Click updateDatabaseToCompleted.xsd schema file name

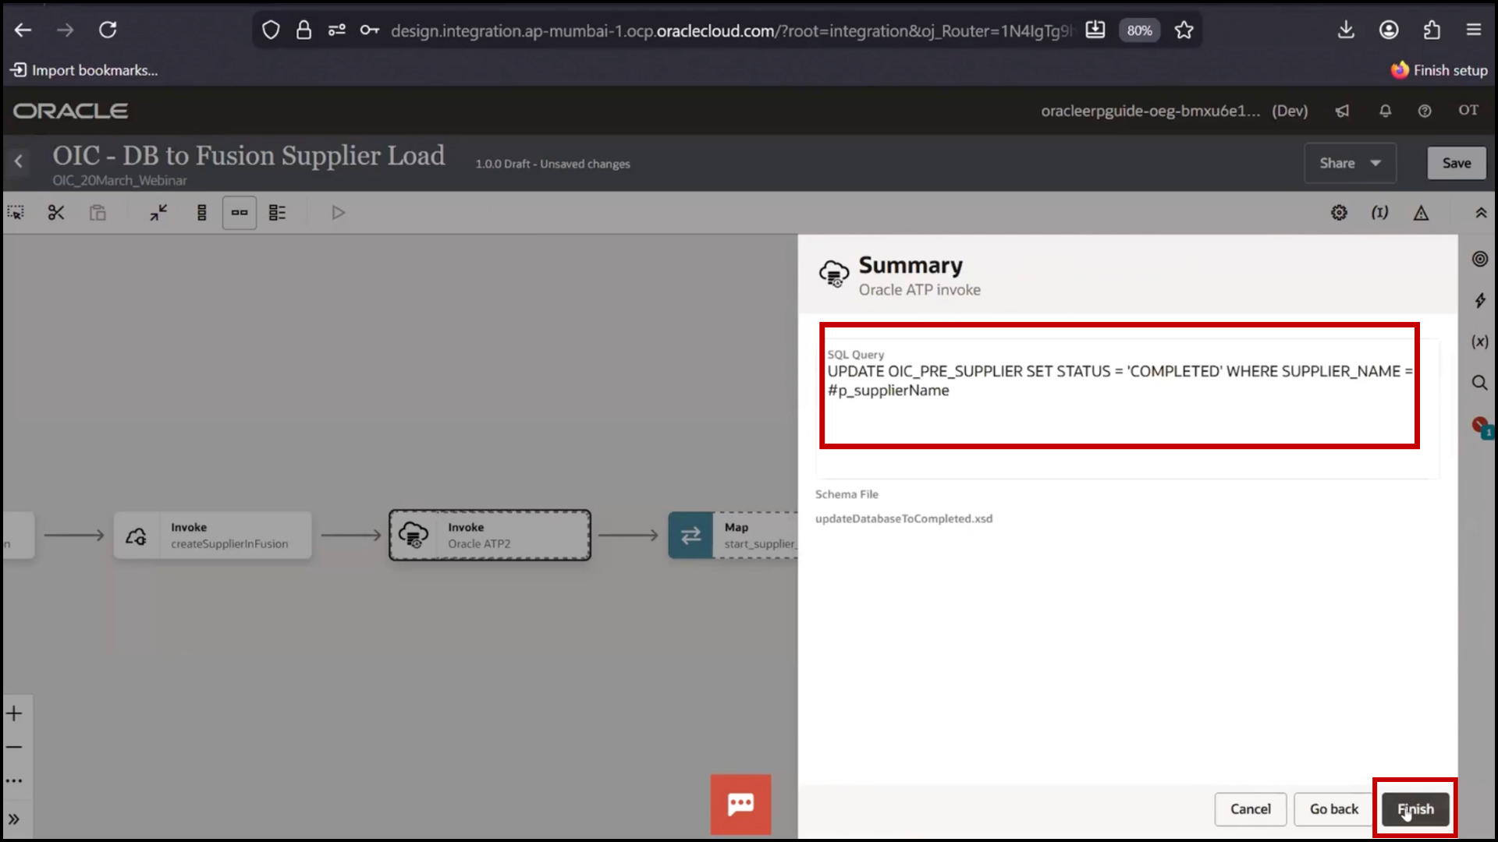click(x=903, y=518)
